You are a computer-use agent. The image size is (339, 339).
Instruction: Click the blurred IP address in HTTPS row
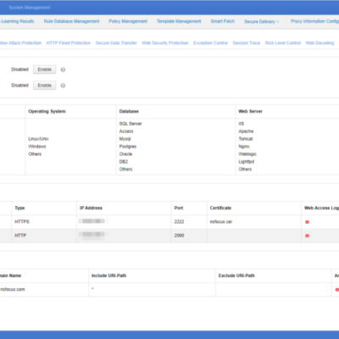click(92, 221)
